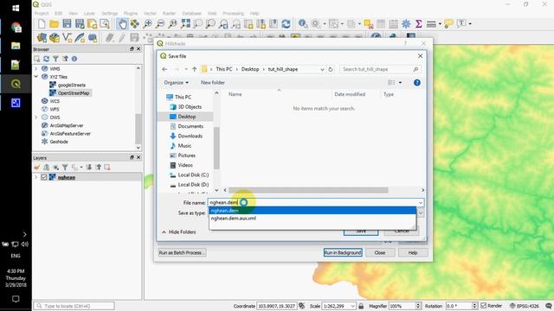Open the File name dropdown arrow
The height and width of the screenshot is (311, 554).
click(x=421, y=203)
